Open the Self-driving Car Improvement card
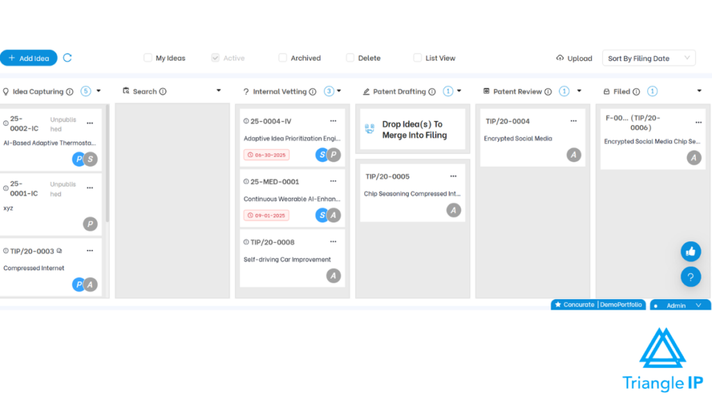 tap(287, 260)
